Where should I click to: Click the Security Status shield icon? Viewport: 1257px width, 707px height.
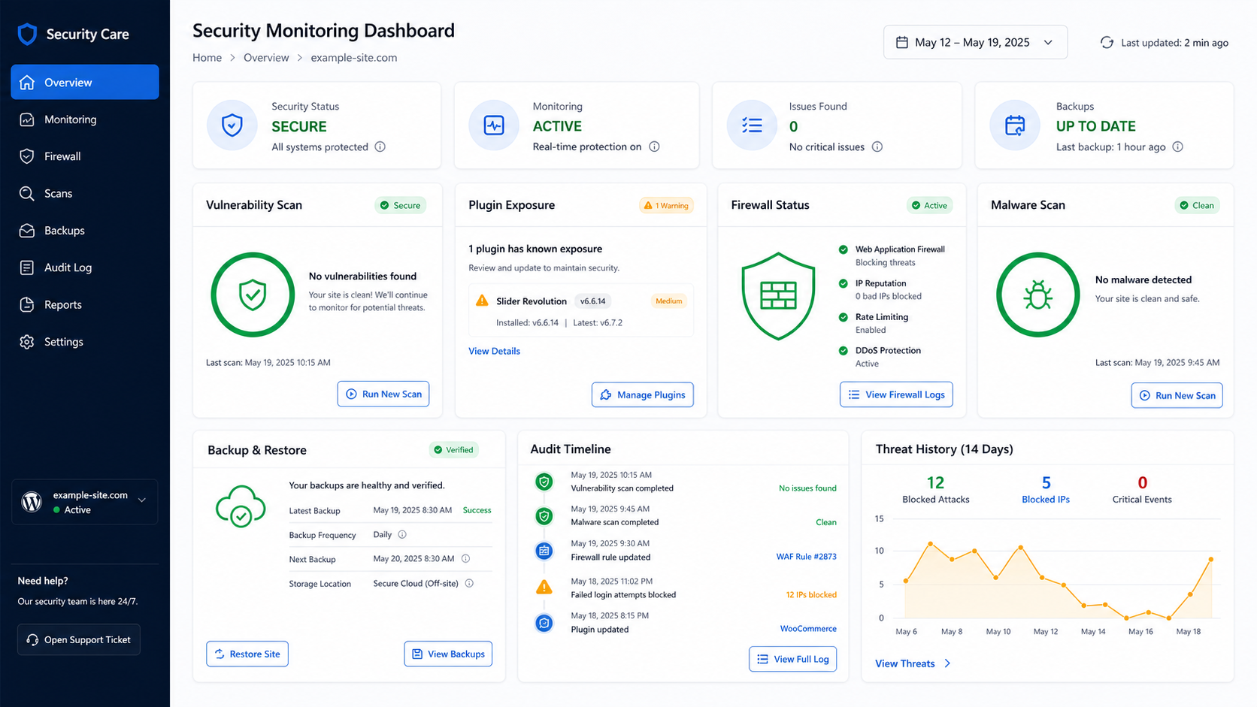pyautogui.click(x=232, y=125)
